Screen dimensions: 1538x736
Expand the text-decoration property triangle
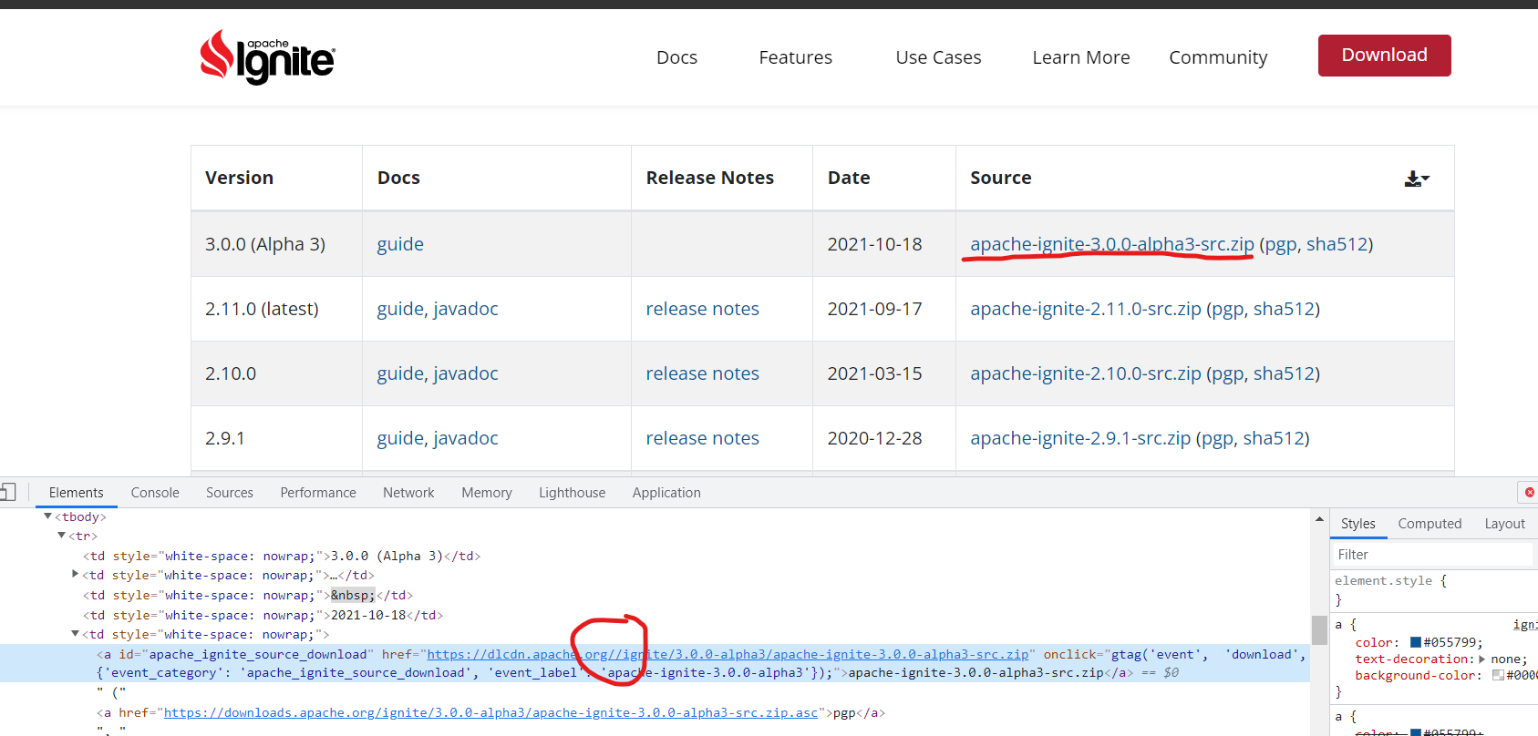1481,659
